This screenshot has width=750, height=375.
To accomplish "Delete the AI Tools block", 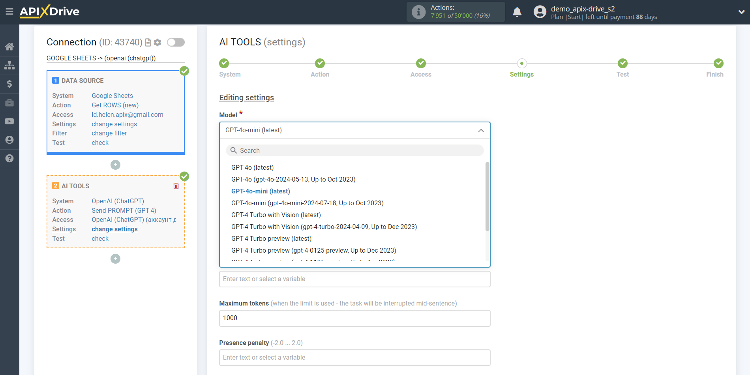I will (x=176, y=186).
